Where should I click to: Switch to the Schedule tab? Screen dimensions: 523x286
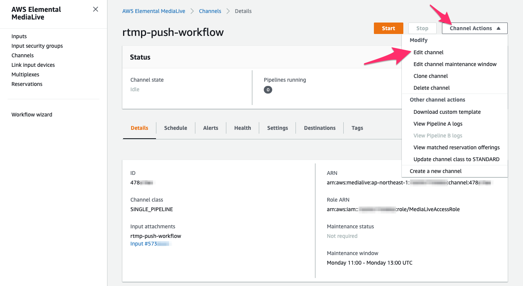click(x=175, y=128)
